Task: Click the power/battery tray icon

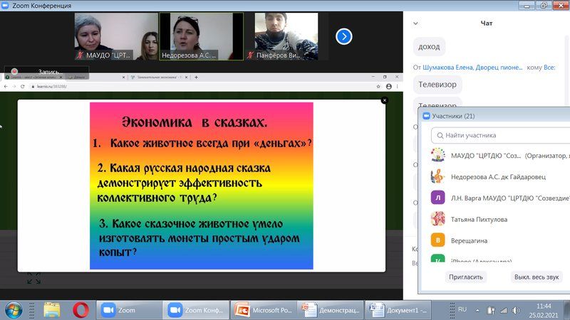Action: coord(491,311)
